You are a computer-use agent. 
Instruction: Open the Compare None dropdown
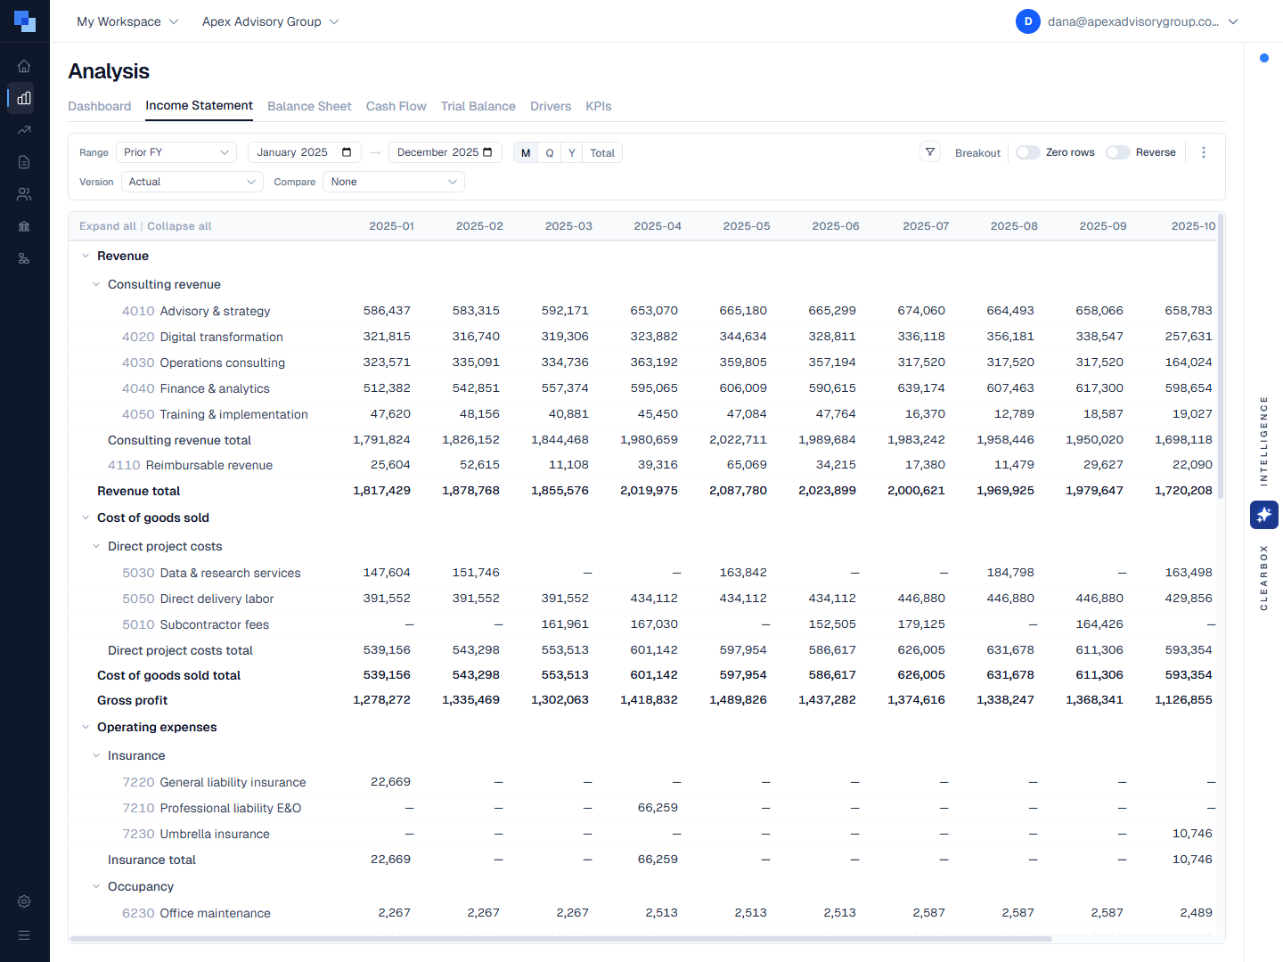tap(394, 182)
